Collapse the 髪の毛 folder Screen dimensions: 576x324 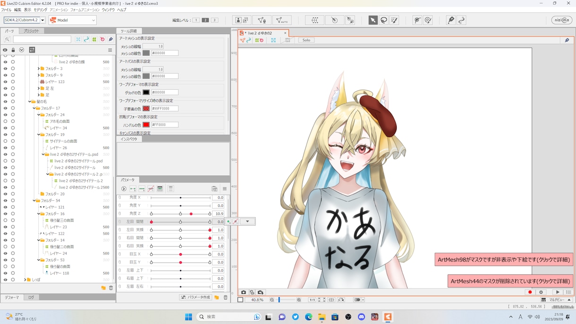point(29,102)
